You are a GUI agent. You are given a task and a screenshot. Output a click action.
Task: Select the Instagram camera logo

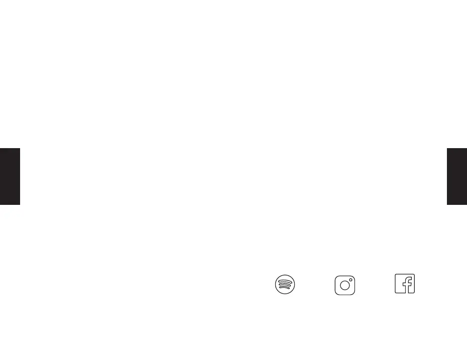tap(345, 285)
